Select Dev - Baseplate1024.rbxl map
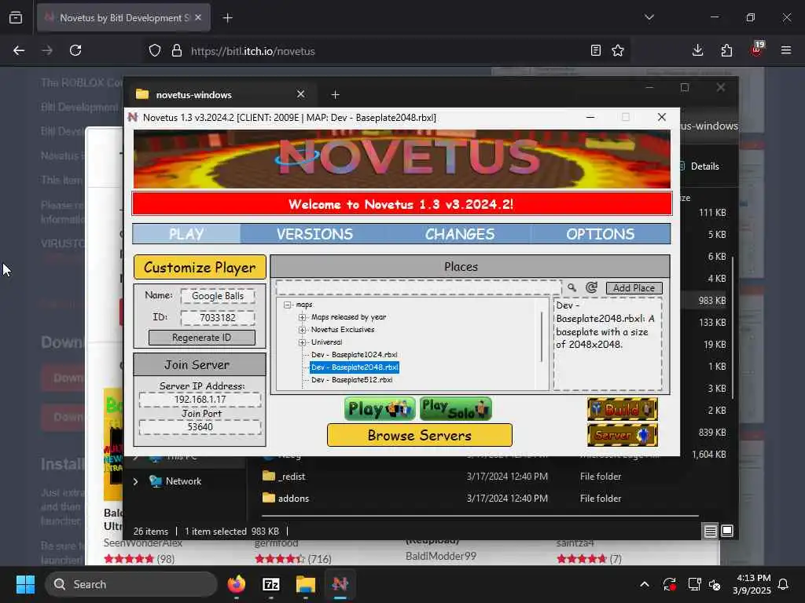The height and width of the screenshot is (603, 805). click(x=355, y=355)
